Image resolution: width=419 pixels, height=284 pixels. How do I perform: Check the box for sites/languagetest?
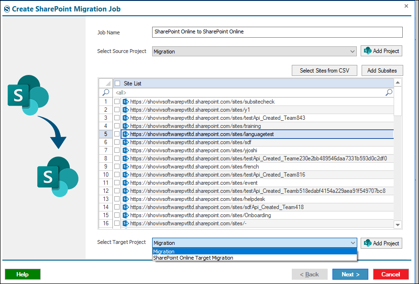coord(117,134)
